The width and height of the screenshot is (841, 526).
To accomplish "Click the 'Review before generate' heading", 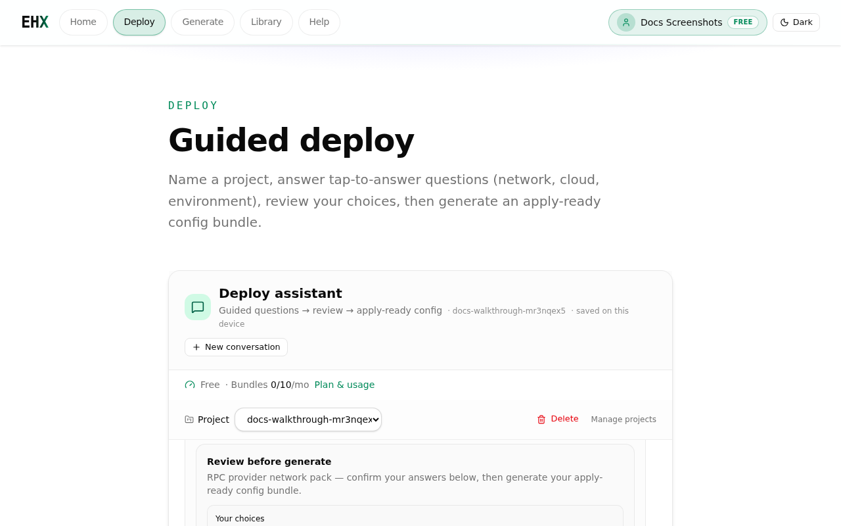I will (x=269, y=462).
